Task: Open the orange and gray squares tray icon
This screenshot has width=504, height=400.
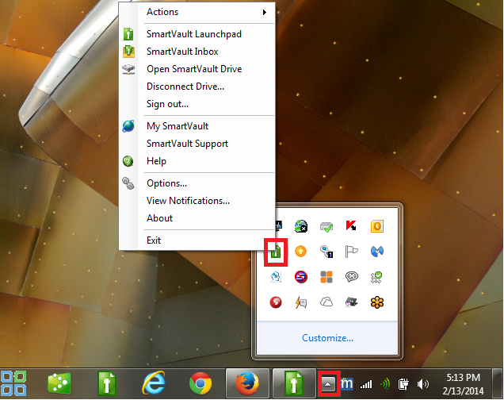Action: (326, 277)
